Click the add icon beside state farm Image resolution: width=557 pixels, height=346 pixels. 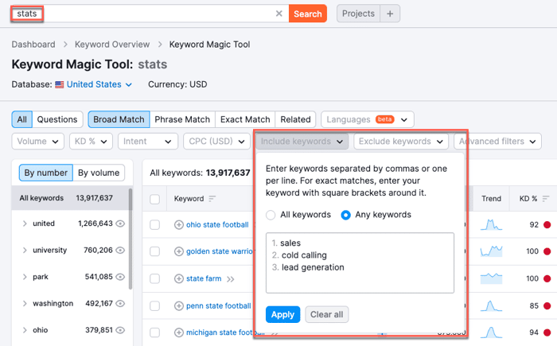[x=179, y=279]
